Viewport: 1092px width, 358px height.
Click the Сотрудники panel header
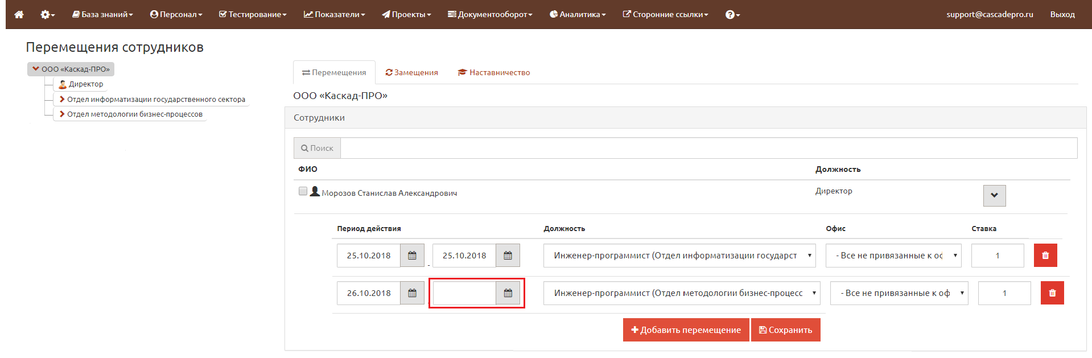(x=685, y=118)
